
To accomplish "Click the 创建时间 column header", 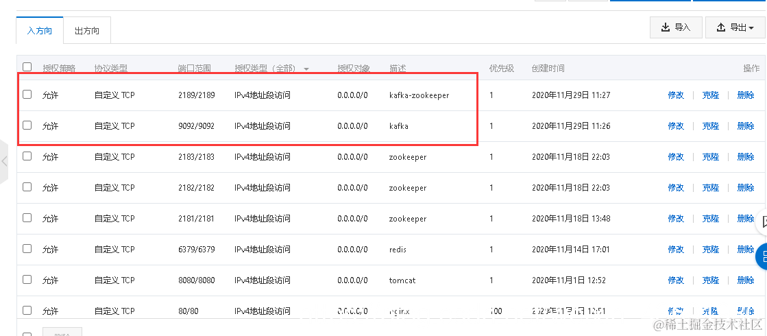I will point(548,69).
